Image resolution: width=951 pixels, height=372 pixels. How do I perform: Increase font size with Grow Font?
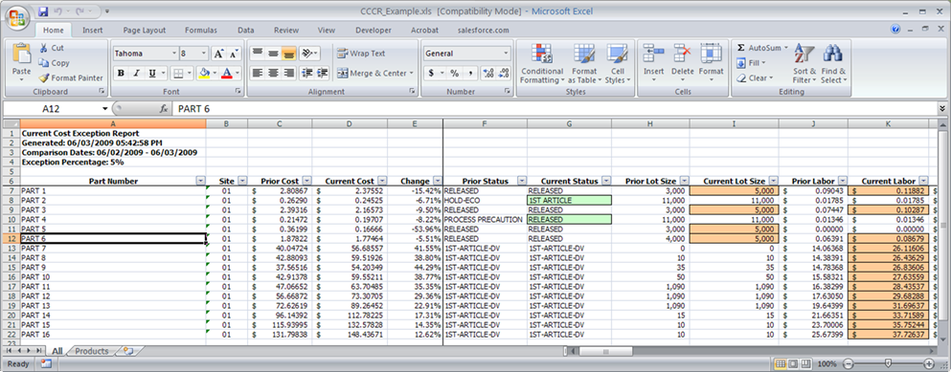pos(218,54)
